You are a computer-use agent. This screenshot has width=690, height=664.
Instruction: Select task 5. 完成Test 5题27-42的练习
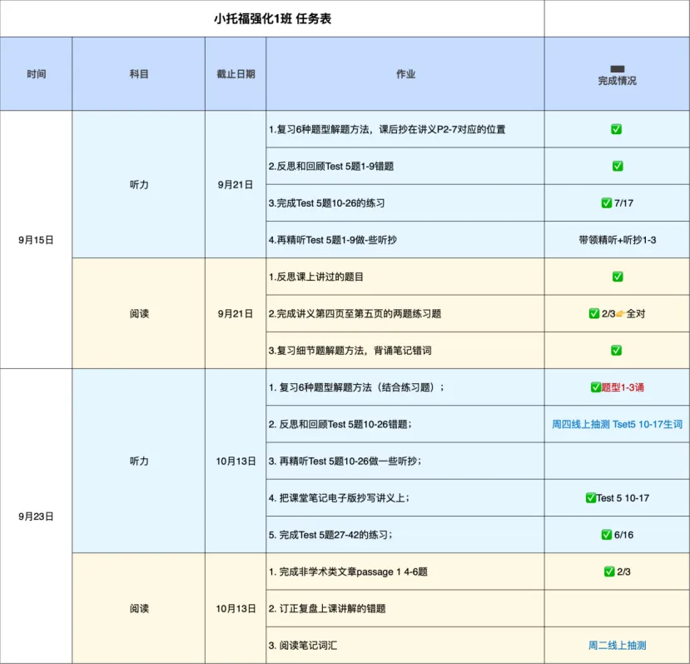(405, 535)
